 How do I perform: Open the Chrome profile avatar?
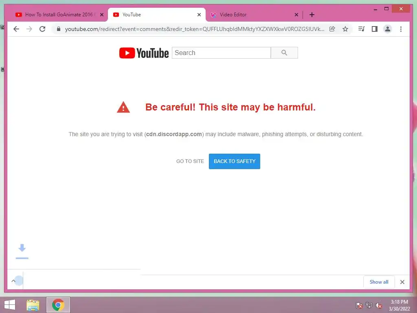[388, 29]
